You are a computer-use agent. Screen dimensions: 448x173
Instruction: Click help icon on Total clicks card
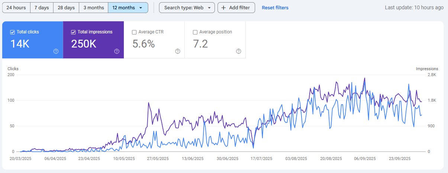[x=56, y=51]
